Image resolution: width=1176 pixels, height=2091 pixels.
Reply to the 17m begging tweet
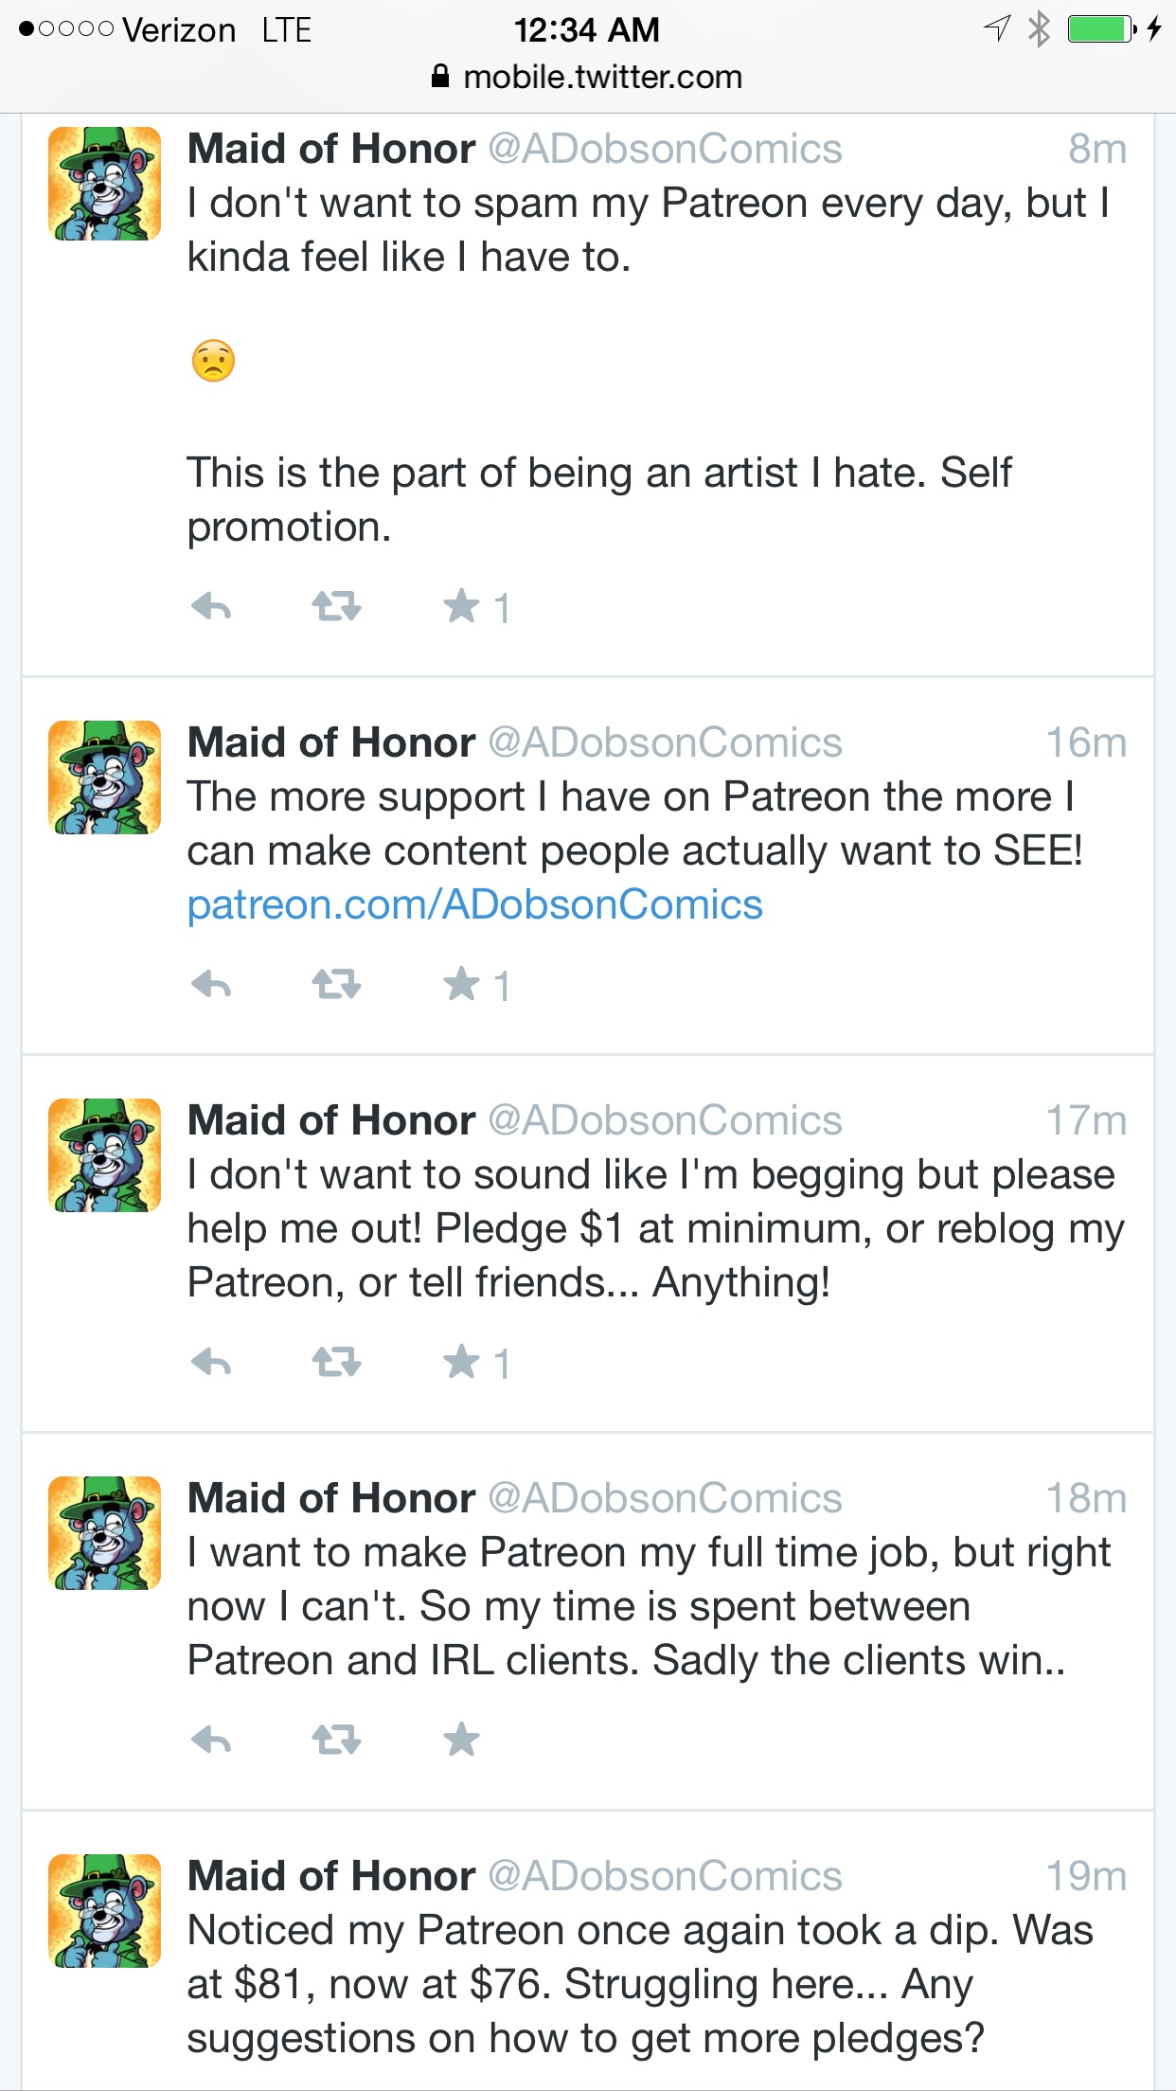click(x=211, y=1363)
